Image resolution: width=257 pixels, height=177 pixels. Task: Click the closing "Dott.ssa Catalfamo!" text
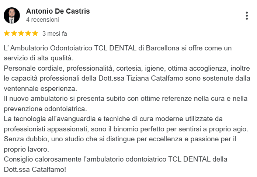(x=35, y=170)
